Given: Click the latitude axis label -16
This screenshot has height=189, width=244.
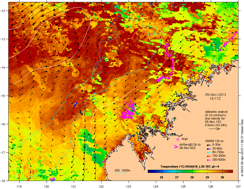Looking at the screenshot, I should click(3, 124).
